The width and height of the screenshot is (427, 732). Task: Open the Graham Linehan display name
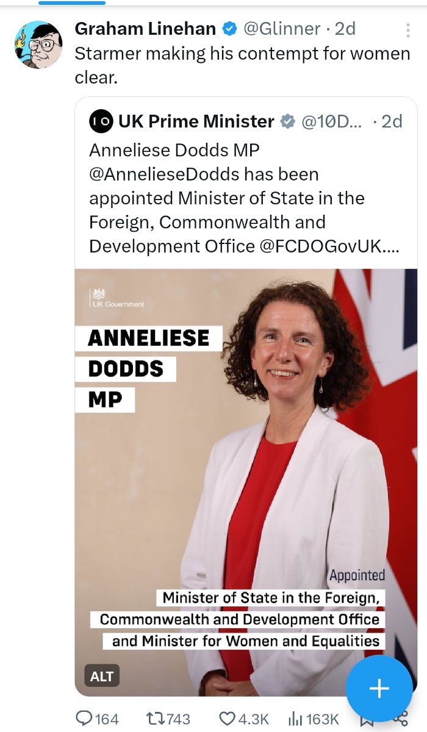pyautogui.click(x=145, y=29)
